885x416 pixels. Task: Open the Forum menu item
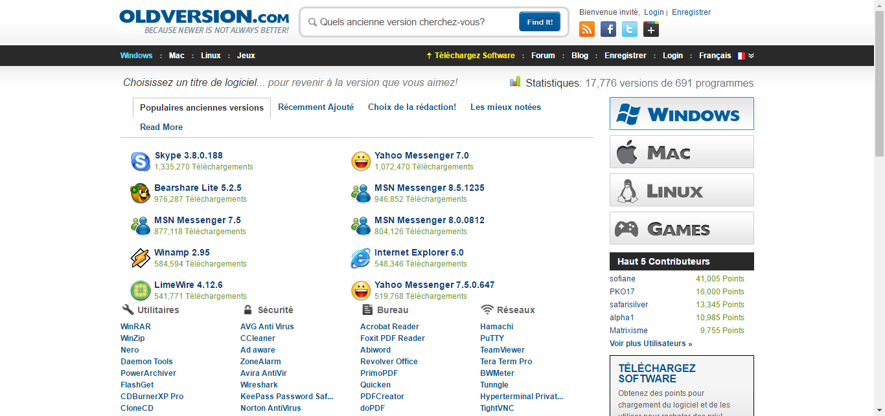point(543,56)
